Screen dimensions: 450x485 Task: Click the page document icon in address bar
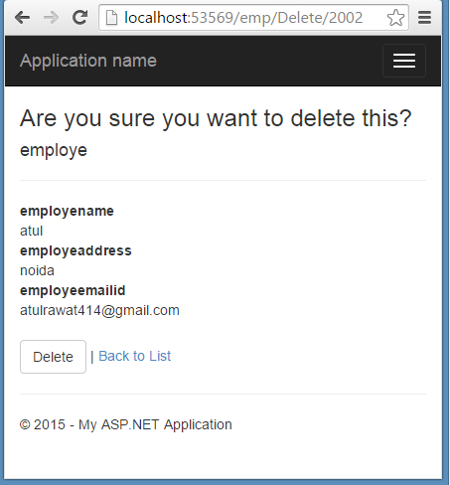[111, 17]
